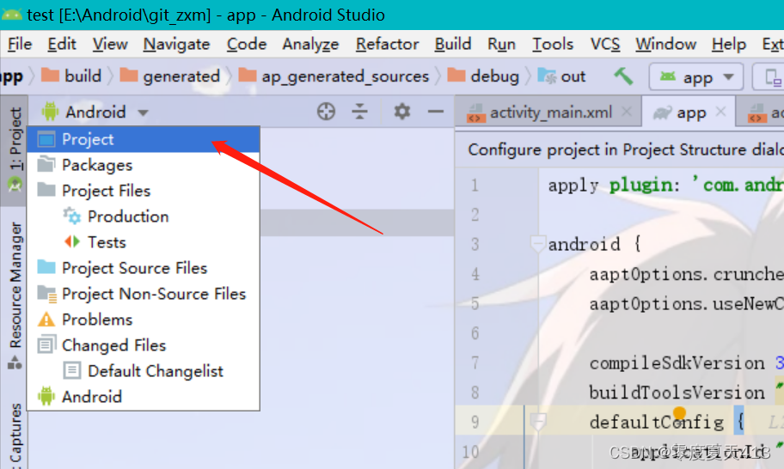
Task: Open the Code menu
Action: tap(247, 45)
